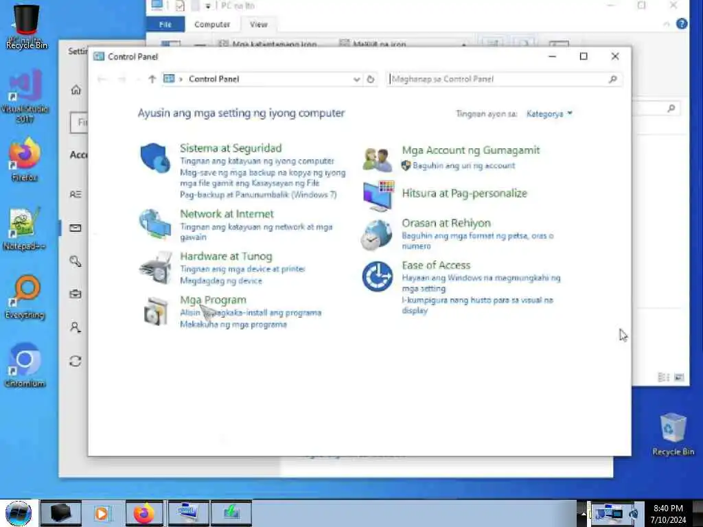Open Ease of Access category
This screenshot has width=703, height=527.
[x=436, y=266]
